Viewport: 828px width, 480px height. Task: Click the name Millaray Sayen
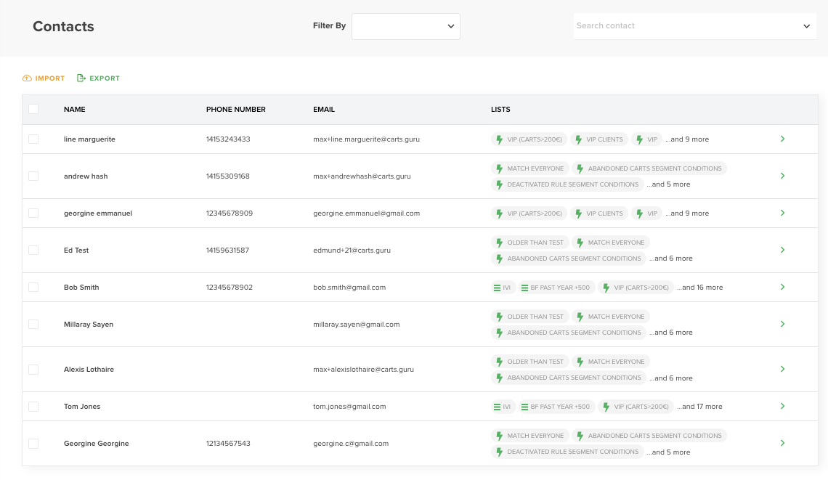click(89, 324)
